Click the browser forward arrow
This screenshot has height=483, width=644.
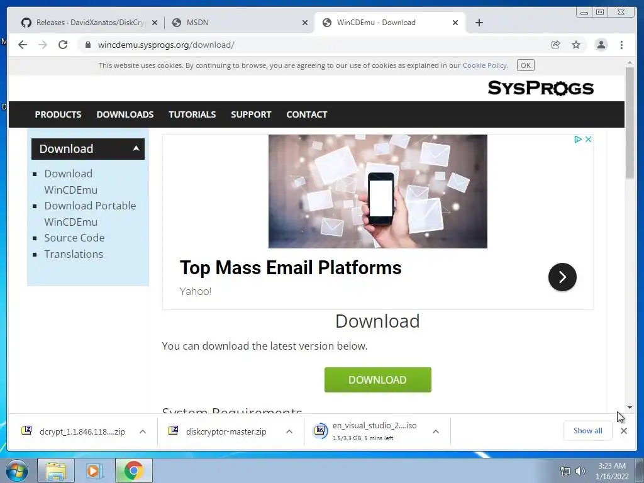pyautogui.click(x=43, y=45)
